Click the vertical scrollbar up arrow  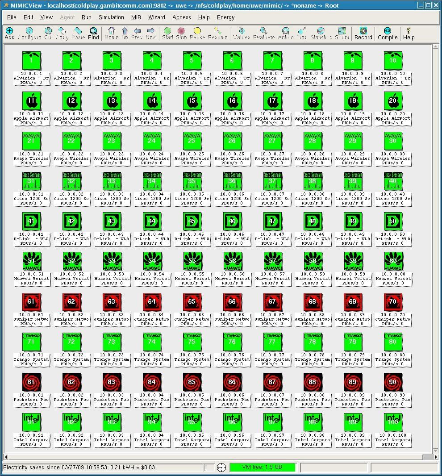[x=435, y=47]
